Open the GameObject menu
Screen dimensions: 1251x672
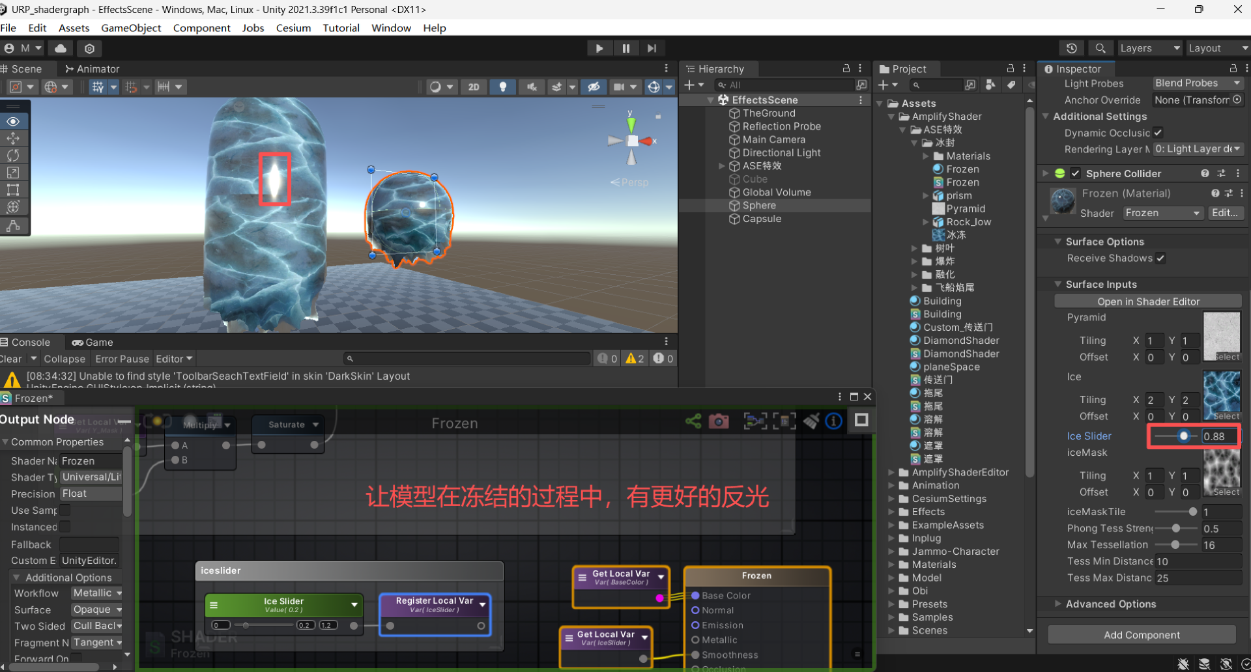[131, 28]
